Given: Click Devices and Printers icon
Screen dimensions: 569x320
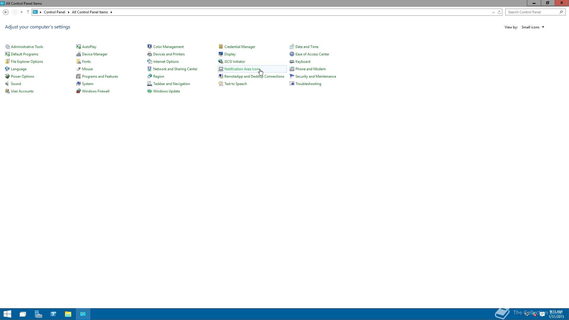Looking at the screenshot, I should (x=150, y=54).
